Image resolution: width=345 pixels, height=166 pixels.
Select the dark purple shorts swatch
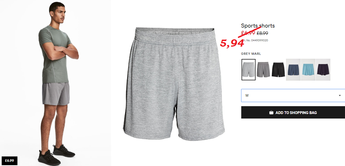pyautogui.click(x=323, y=70)
